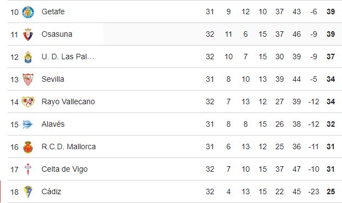
Task: Open the Osasuna team link
Action: (x=57, y=34)
